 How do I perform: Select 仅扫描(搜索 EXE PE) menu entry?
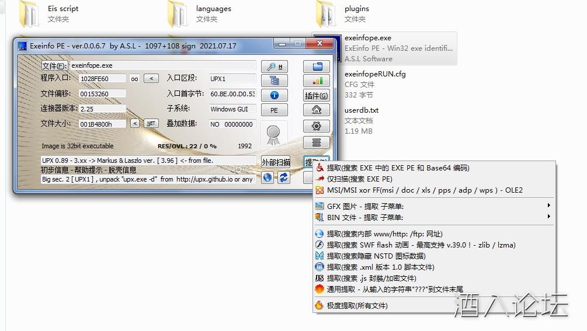(x=359, y=179)
